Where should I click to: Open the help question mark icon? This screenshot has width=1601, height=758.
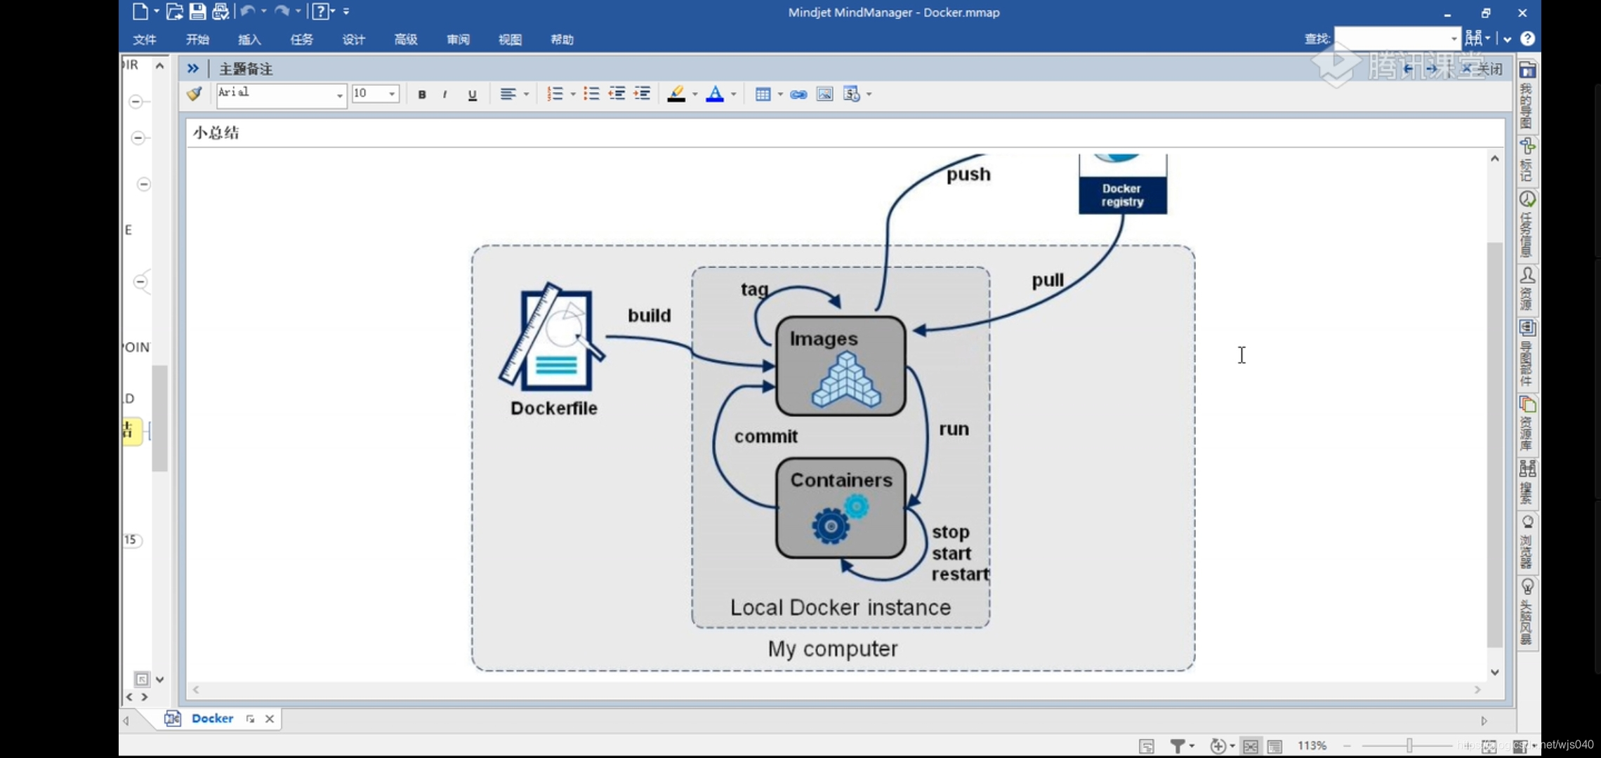pyautogui.click(x=320, y=11)
